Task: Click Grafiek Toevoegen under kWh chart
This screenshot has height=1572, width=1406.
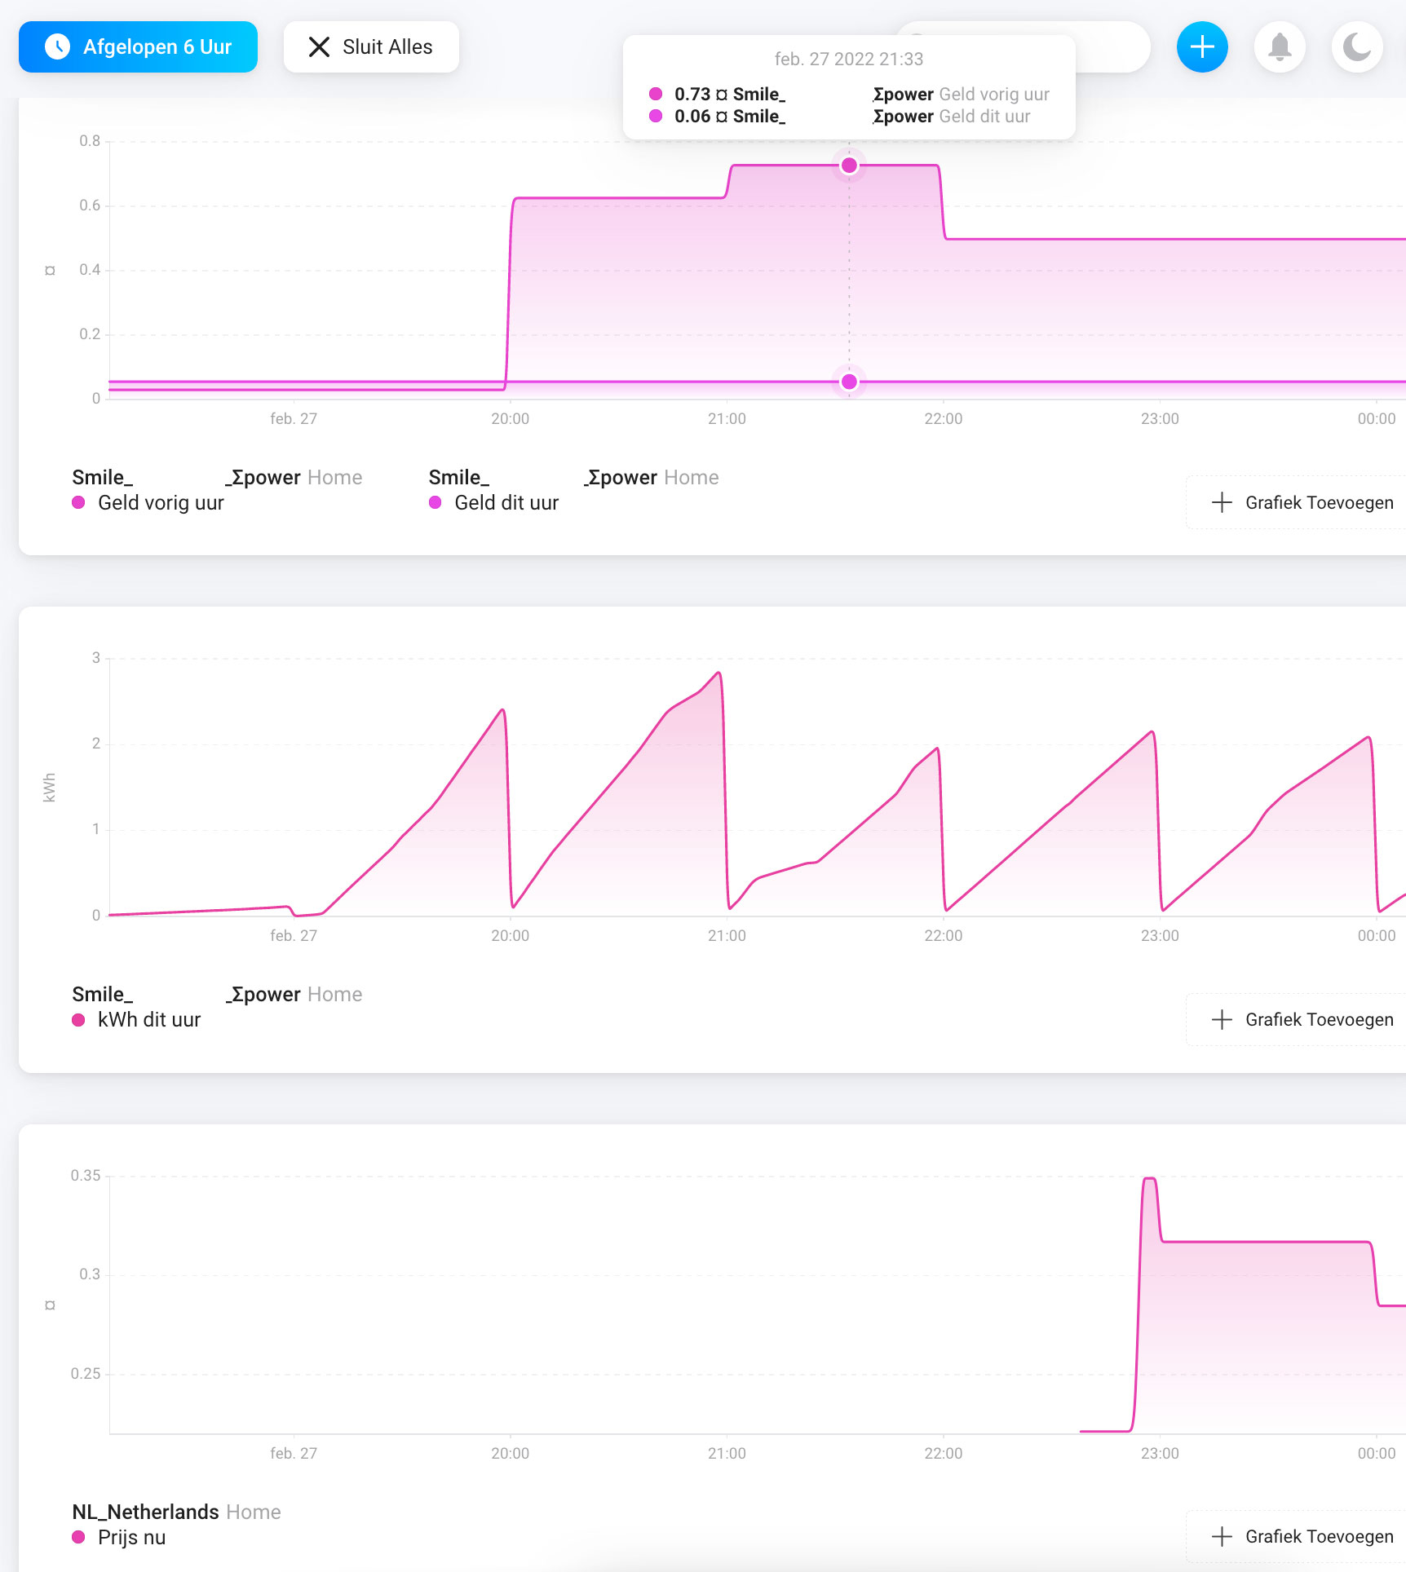Action: tap(1302, 1019)
